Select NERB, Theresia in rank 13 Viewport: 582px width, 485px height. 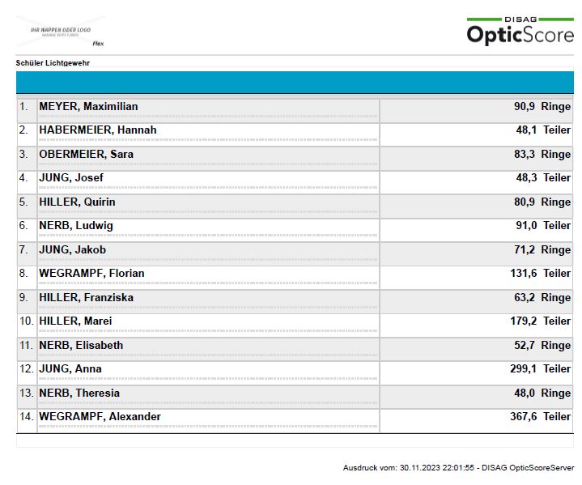click(79, 393)
